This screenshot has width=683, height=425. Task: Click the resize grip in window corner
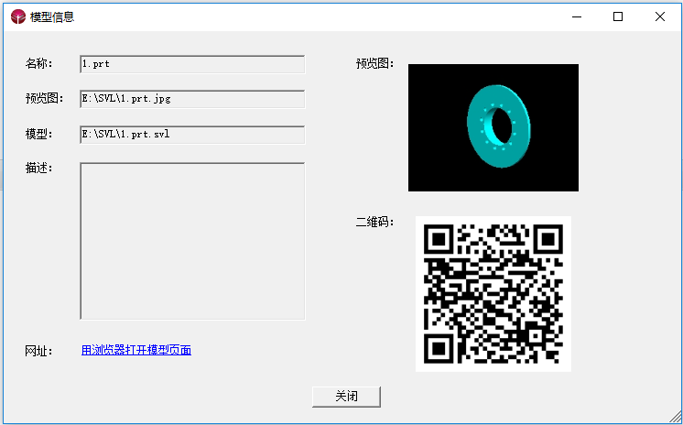pos(676,417)
